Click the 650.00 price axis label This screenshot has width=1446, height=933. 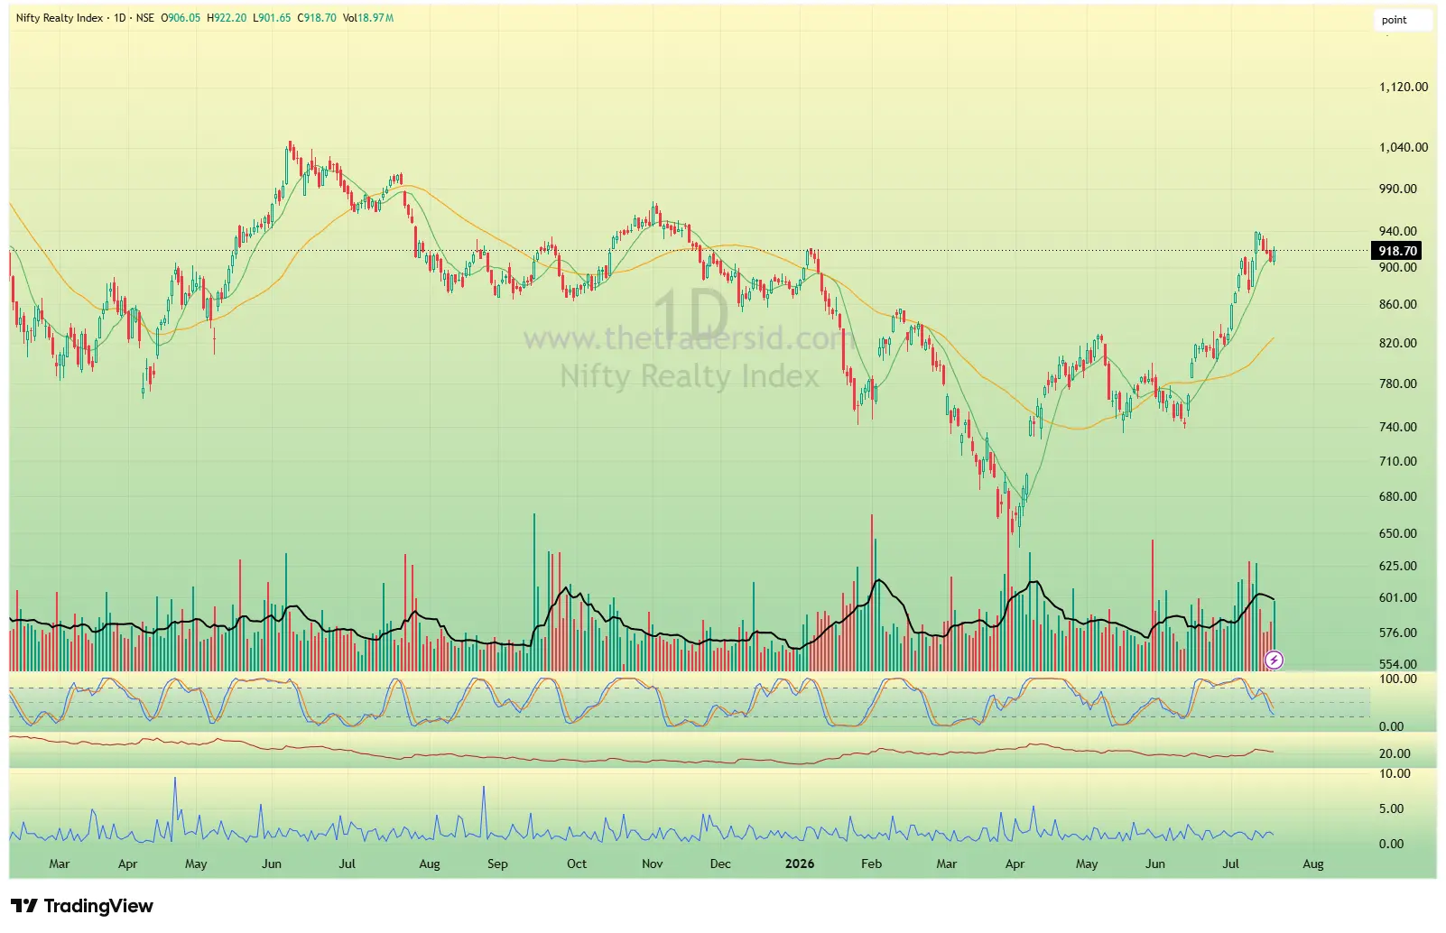click(x=1398, y=533)
